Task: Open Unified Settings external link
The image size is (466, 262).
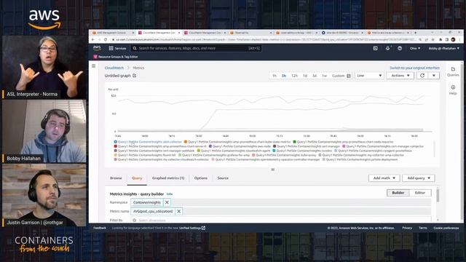Action: tap(192, 228)
